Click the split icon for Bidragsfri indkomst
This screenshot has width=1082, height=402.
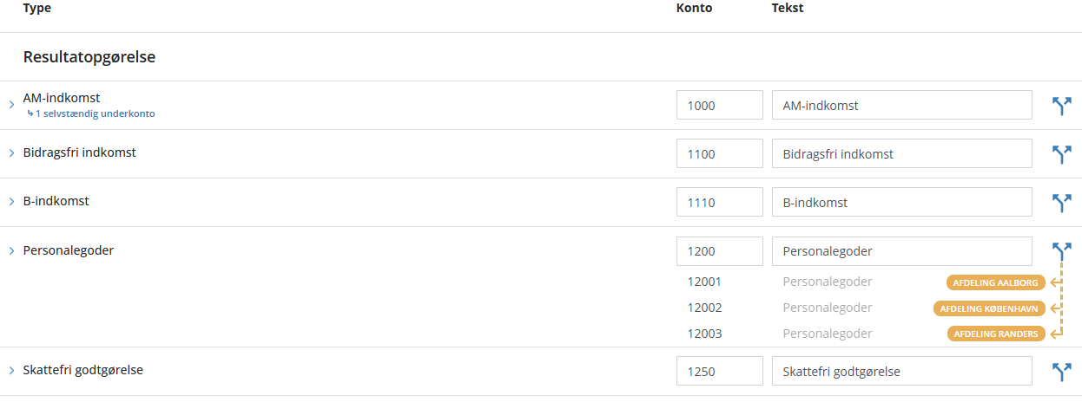pyautogui.click(x=1060, y=154)
